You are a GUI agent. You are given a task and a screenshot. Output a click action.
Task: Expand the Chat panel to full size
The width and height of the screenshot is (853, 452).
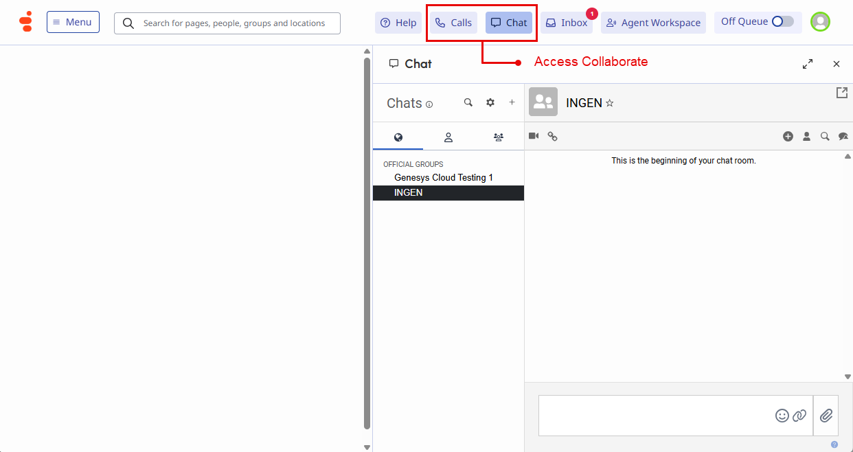[x=808, y=64]
